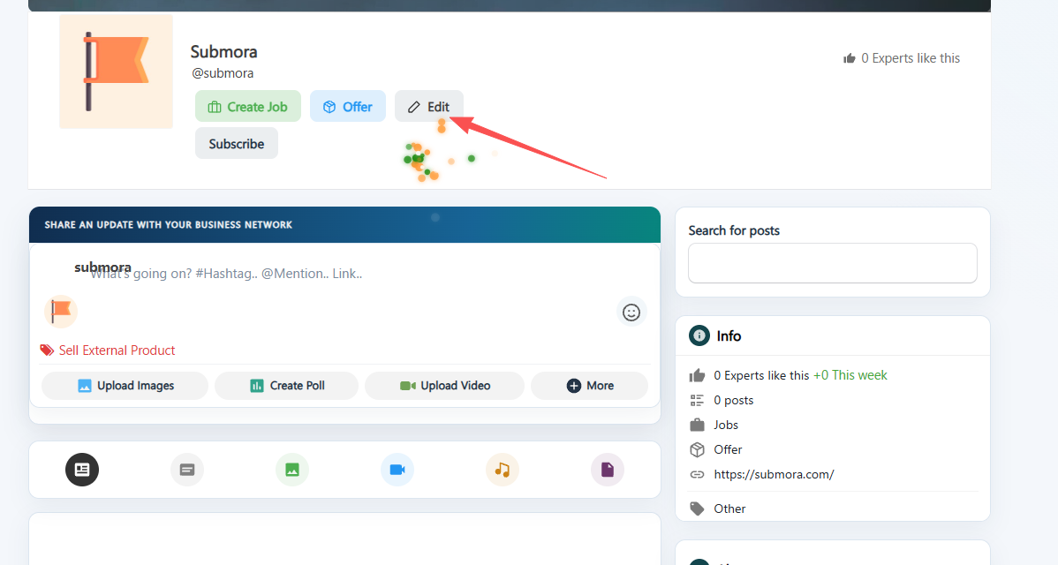Viewport: 1058px width, 565px height.
Task: Click the posts list icon beside "0 posts"
Action: 697,401
